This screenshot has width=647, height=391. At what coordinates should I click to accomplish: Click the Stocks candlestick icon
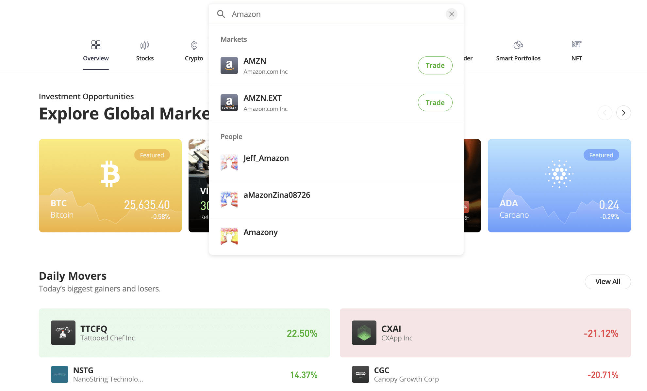pyautogui.click(x=145, y=45)
